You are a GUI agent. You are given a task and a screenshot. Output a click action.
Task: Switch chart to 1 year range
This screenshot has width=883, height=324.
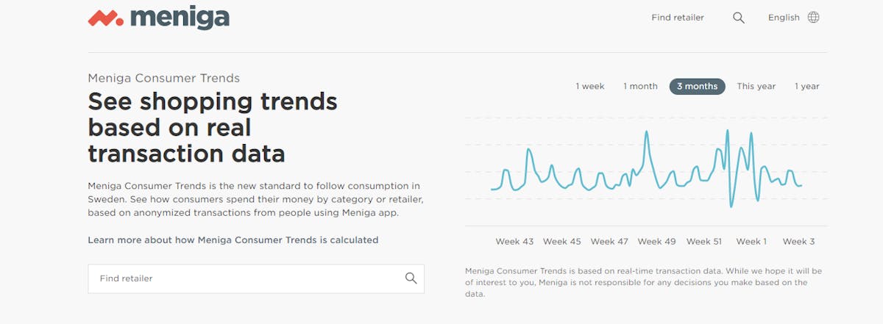point(806,87)
